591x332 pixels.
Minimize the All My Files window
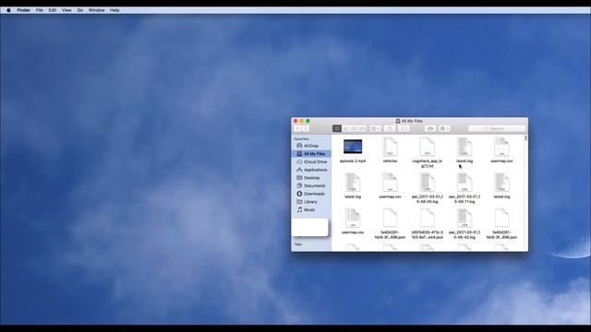click(302, 121)
